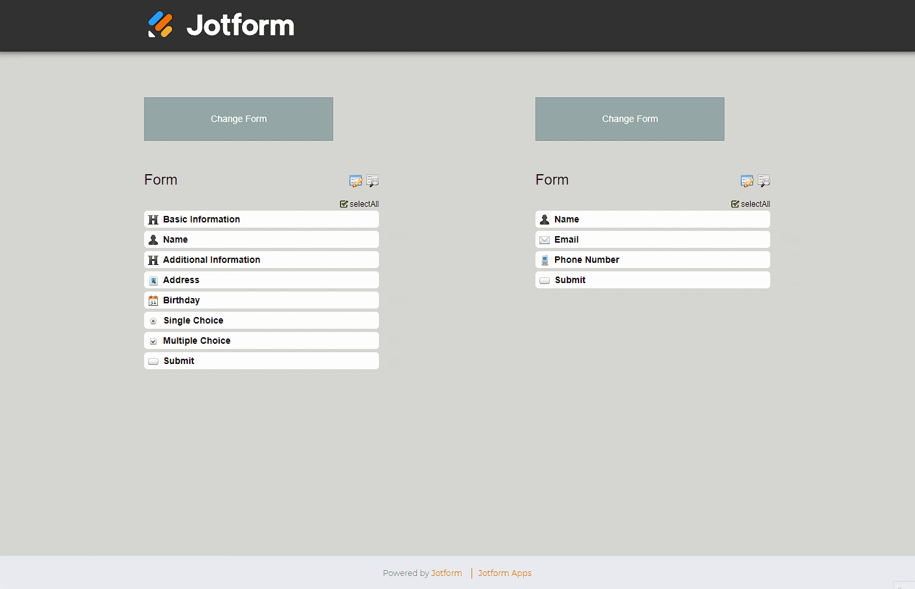Click the person icon on the left Name field
Image resolution: width=915 pixels, height=589 pixels.
[153, 239]
